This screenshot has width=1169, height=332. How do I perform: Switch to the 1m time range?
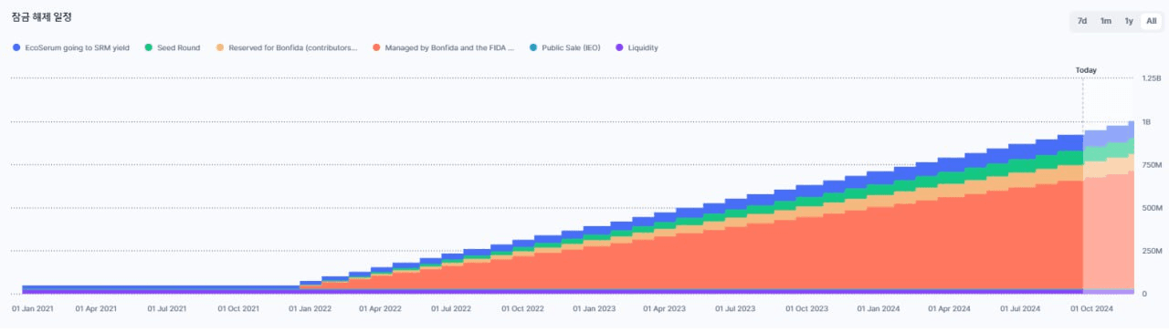tap(1105, 21)
